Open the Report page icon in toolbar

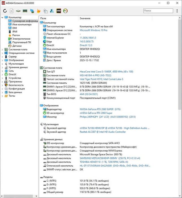coord(12,11)
